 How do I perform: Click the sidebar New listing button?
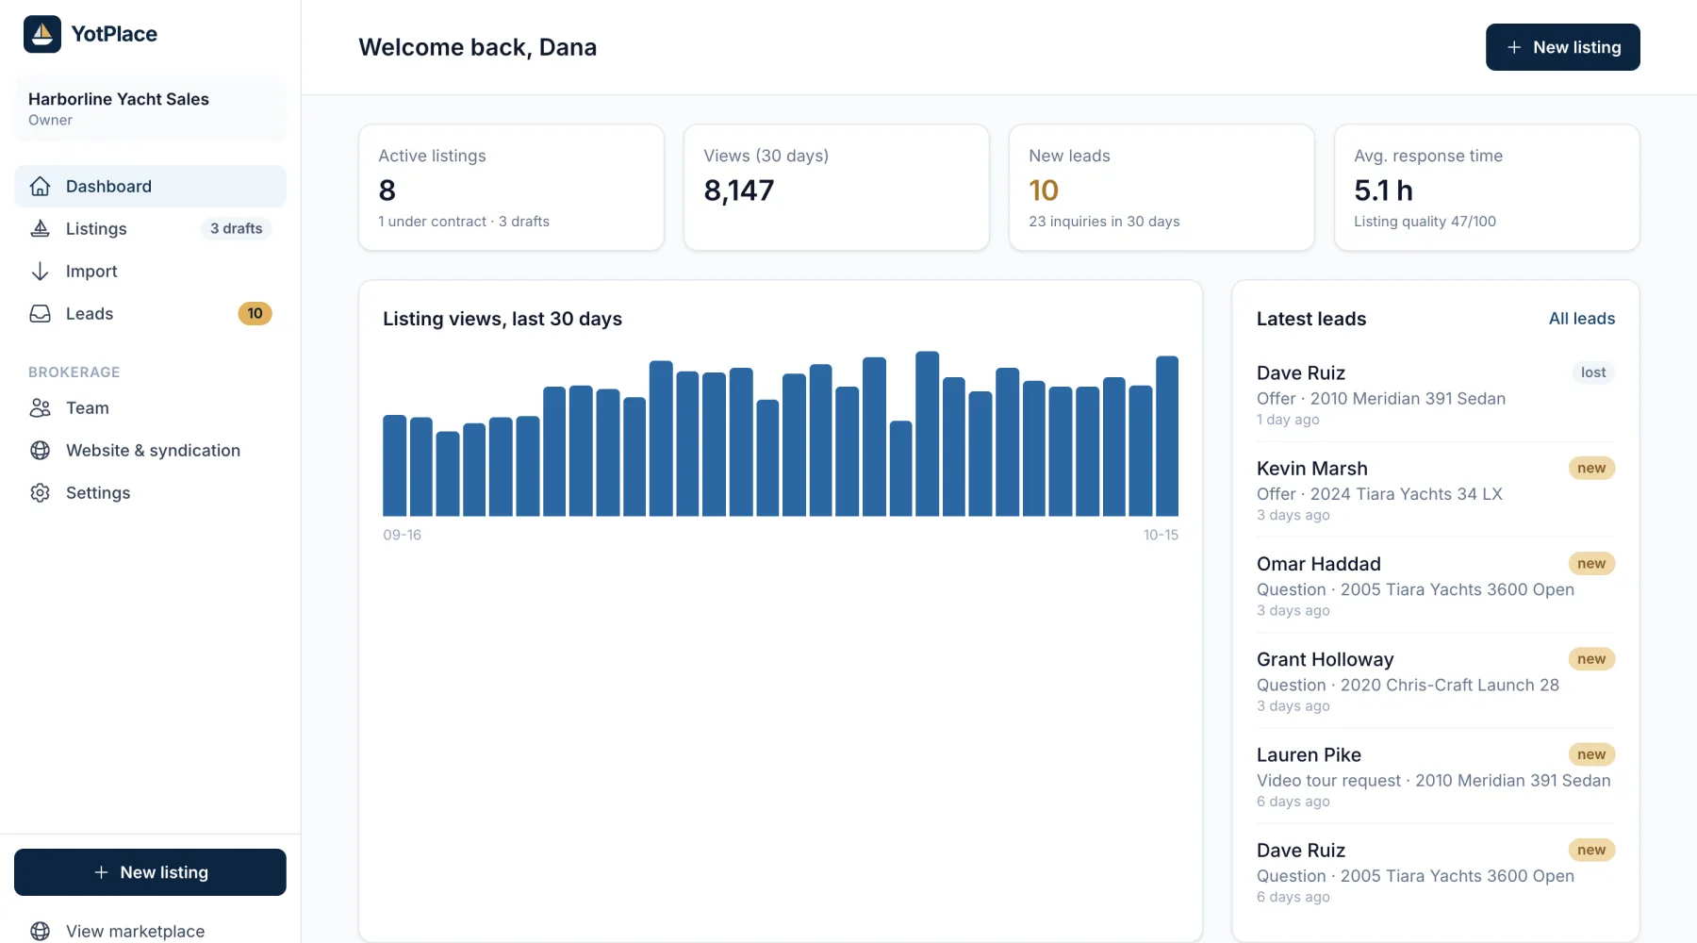(150, 872)
